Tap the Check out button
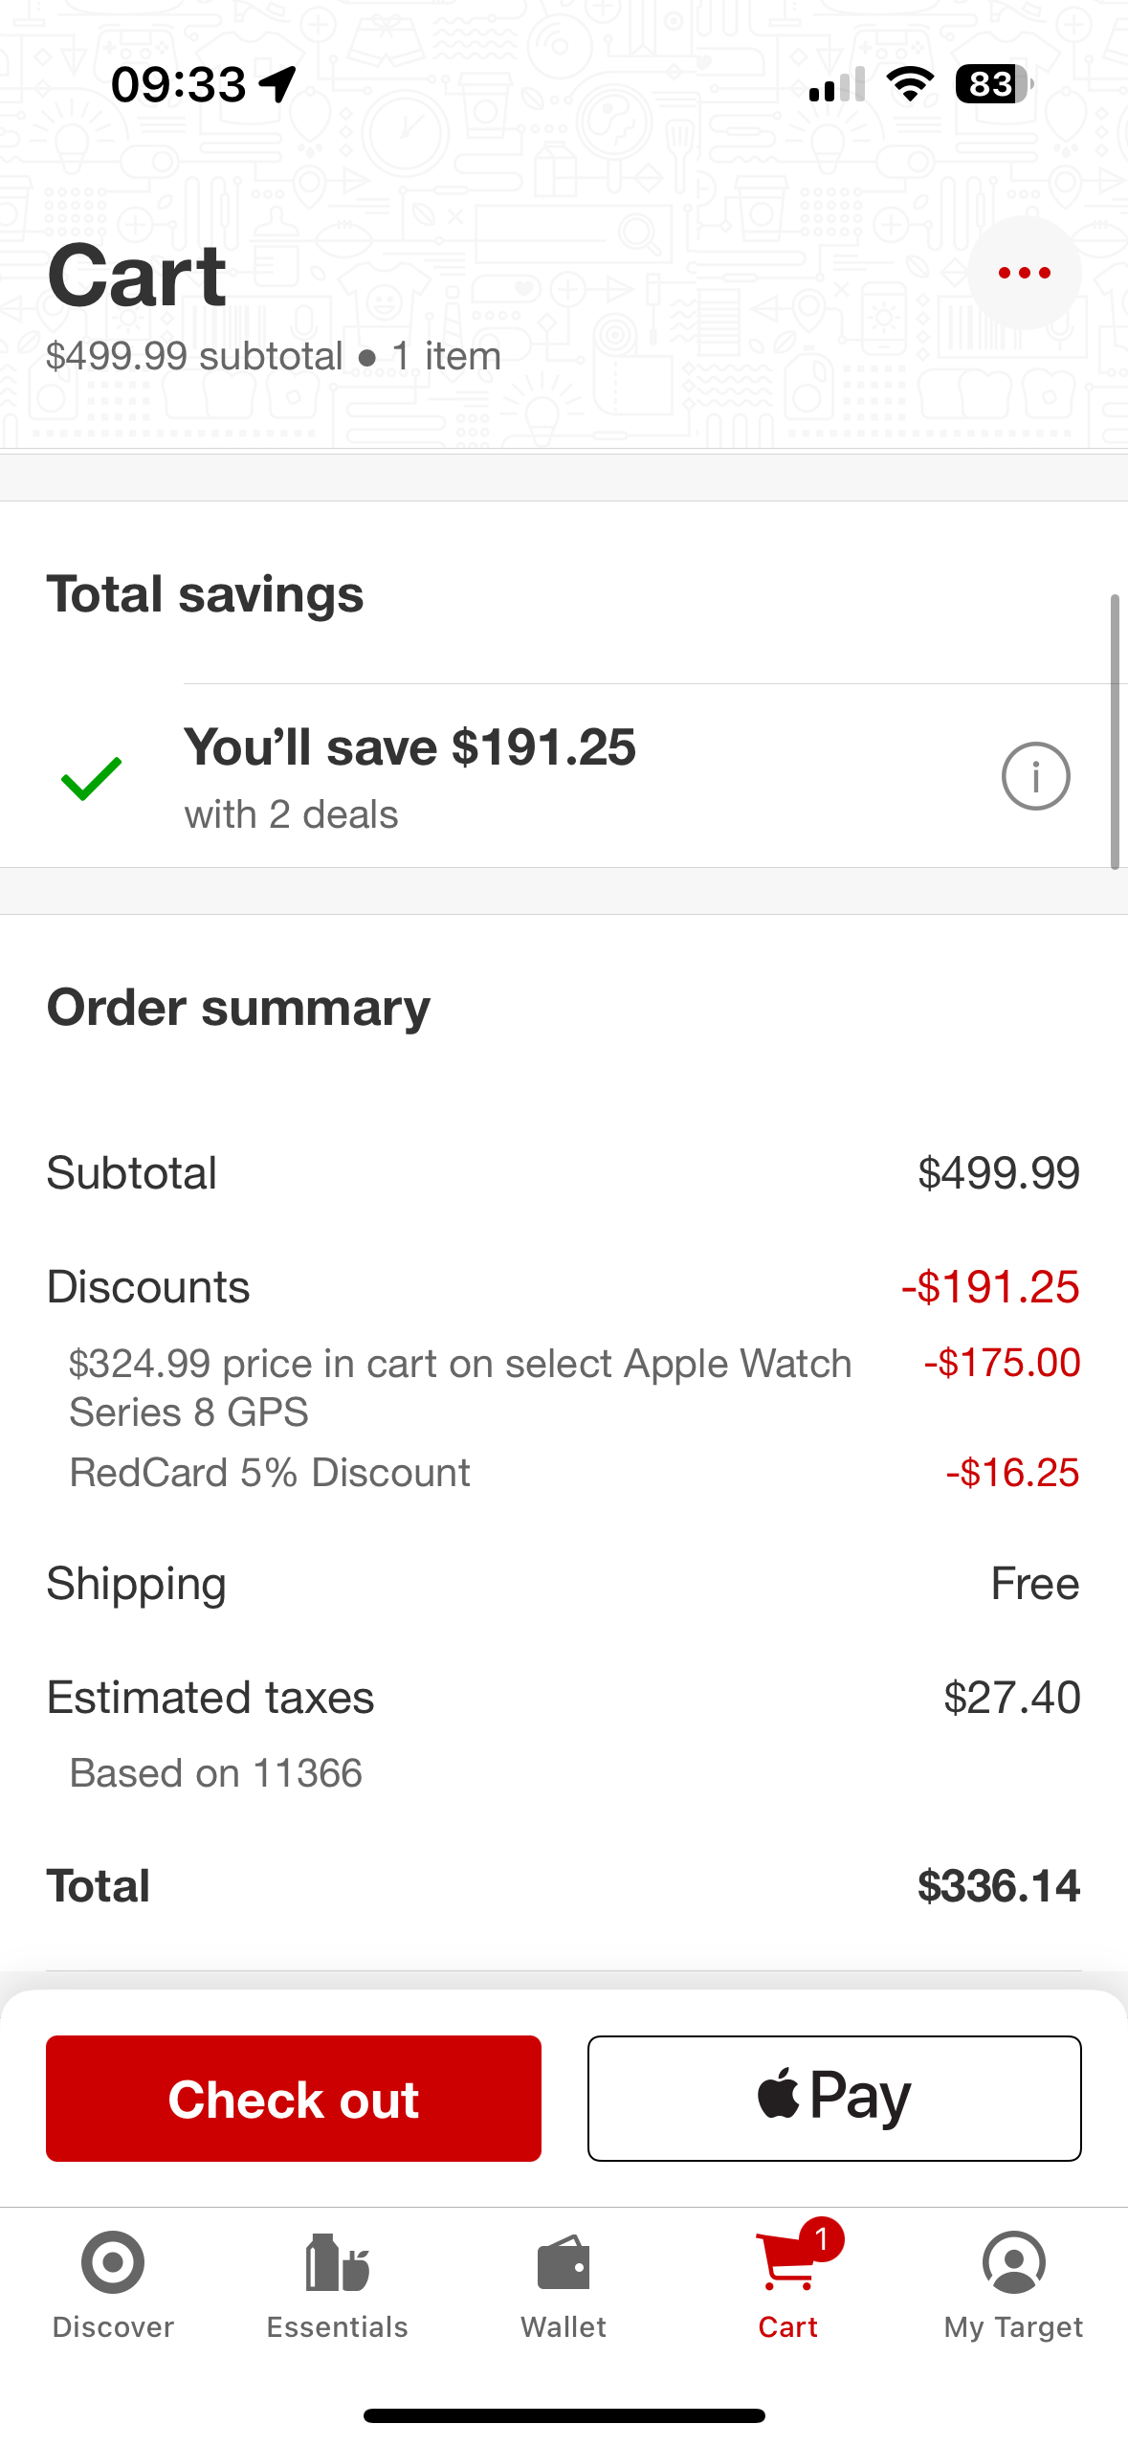Image resolution: width=1128 pixels, height=2446 pixels. (294, 2099)
